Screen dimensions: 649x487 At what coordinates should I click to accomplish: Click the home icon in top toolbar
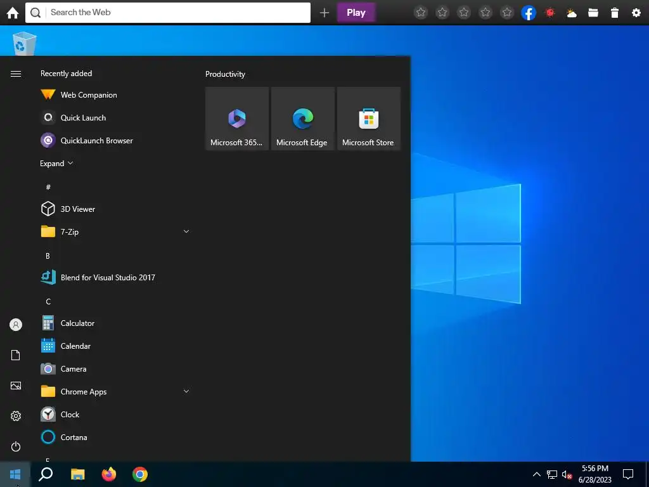click(13, 13)
